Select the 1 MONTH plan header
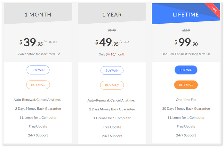This screenshot has width=224, height=147. [38, 14]
